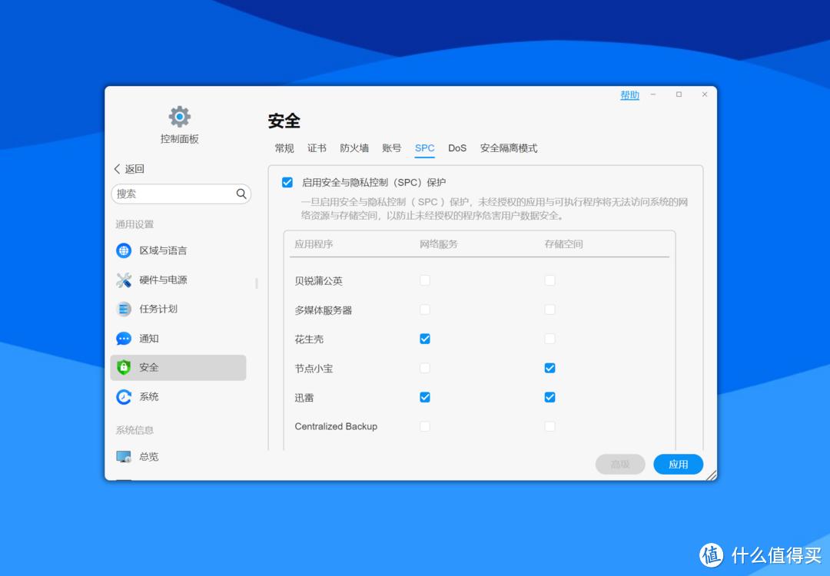830x576 pixels.
Task: Open the 证书 tab
Action: 317,148
